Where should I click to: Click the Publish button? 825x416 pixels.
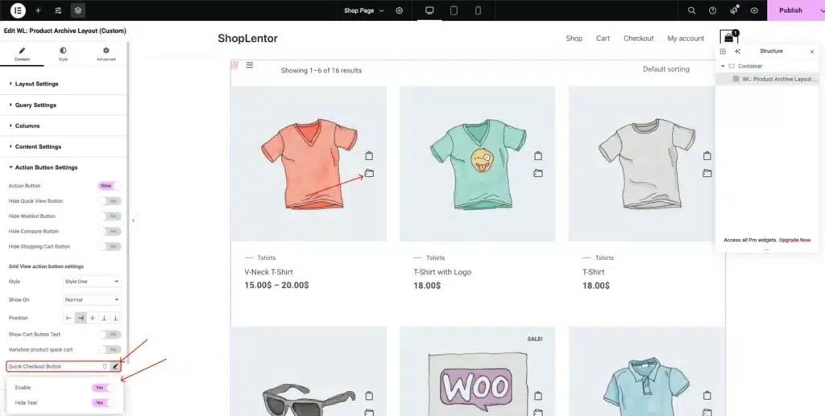tap(791, 10)
